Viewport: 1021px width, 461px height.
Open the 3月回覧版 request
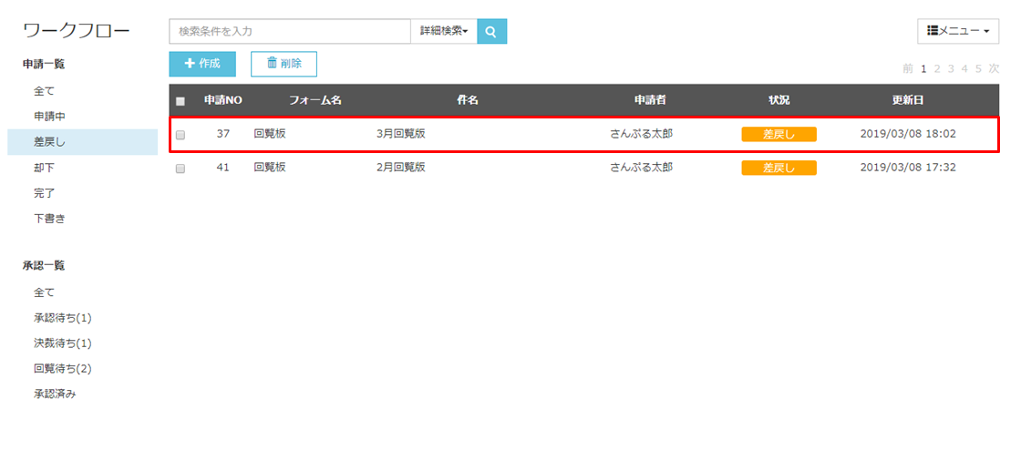(x=401, y=134)
